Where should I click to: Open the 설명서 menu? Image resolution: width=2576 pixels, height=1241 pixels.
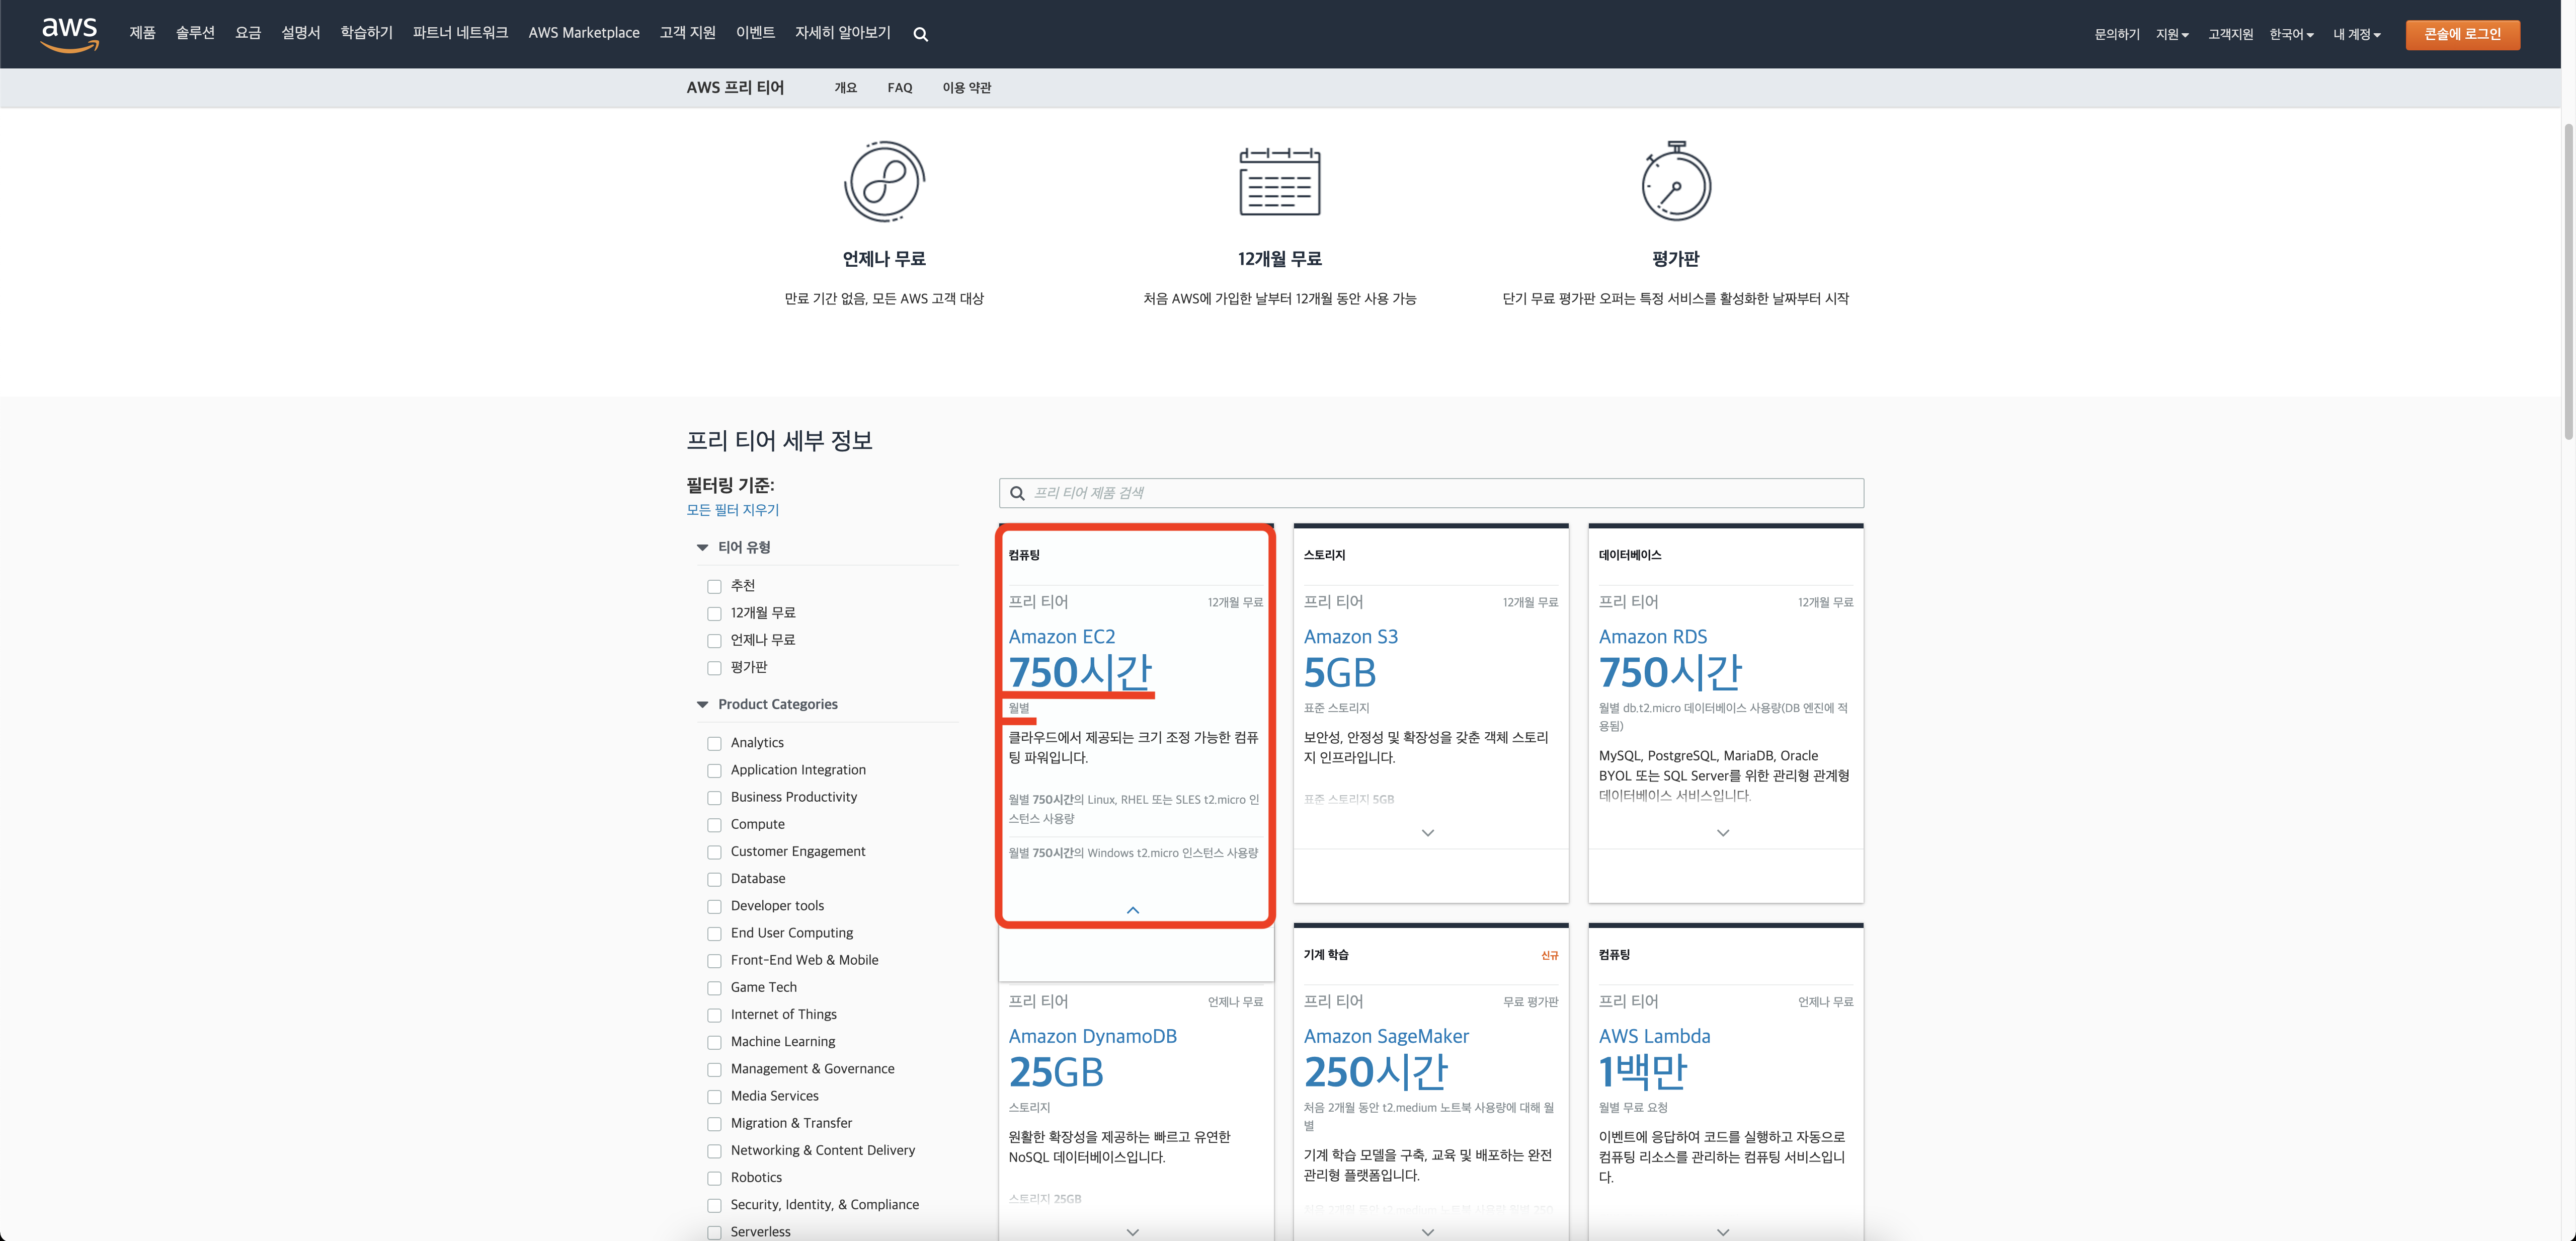(301, 33)
